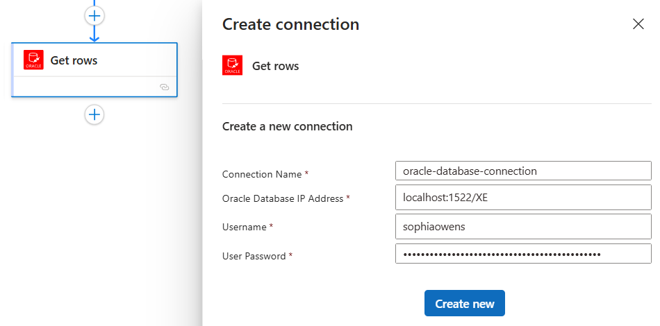Add a step above Get rows action
Image resolution: width=660 pixels, height=326 pixels.
point(94,16)
